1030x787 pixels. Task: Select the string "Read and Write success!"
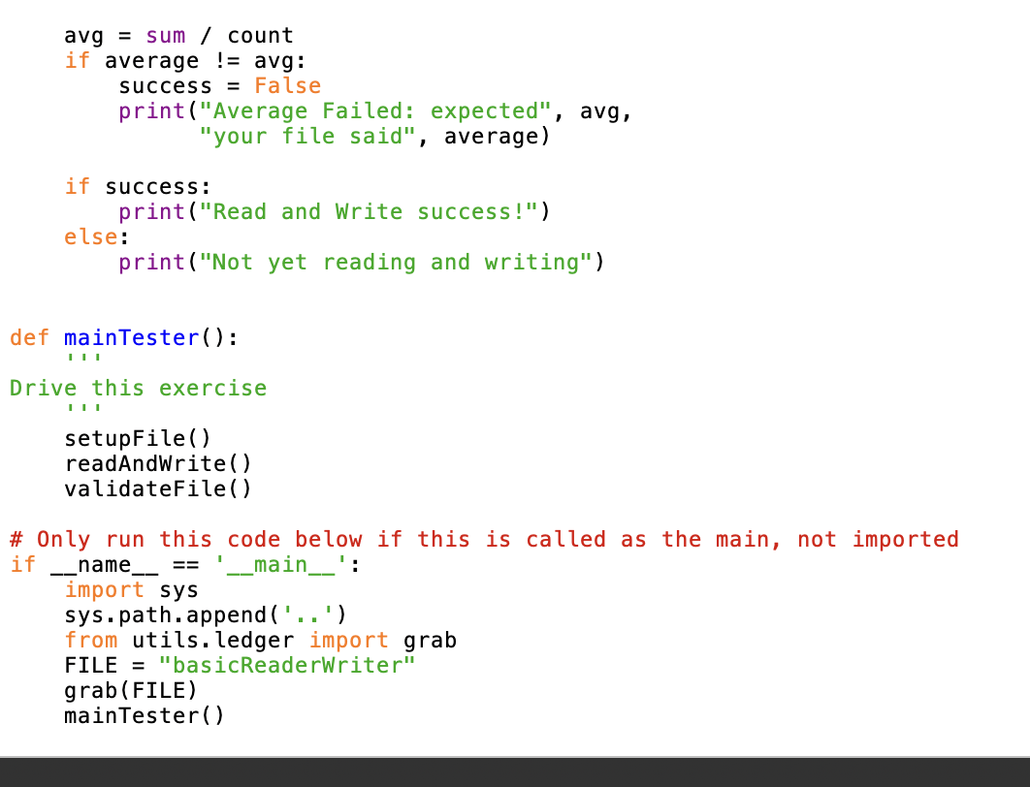373,211
